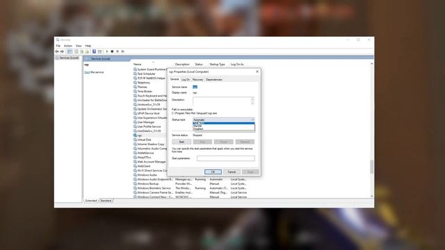Click the gear icon beside Themes

tap(135, 87)
